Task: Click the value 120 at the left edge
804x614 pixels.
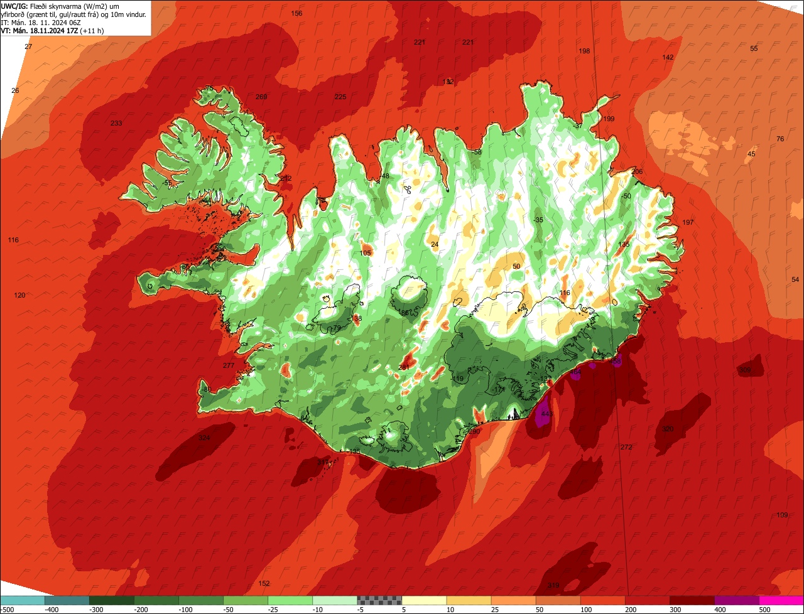Action: (x=20, y=295)
